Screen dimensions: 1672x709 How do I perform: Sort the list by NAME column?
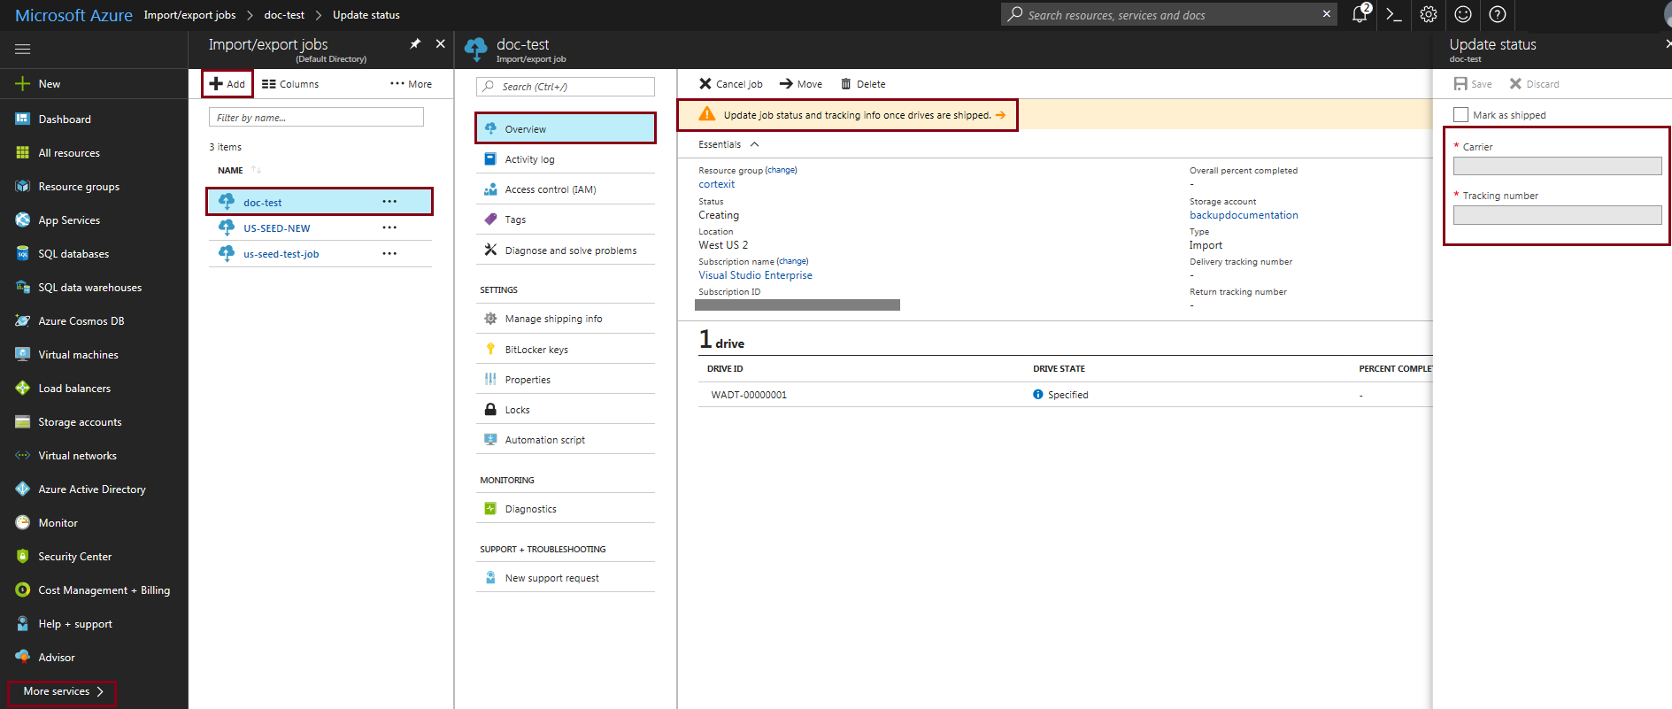pos(231,170)
